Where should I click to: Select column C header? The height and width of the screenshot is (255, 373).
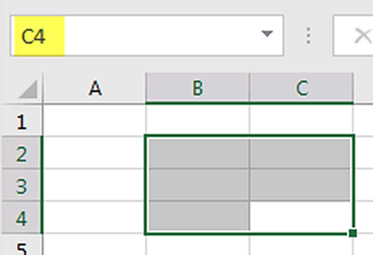click(x=301, y=88)
